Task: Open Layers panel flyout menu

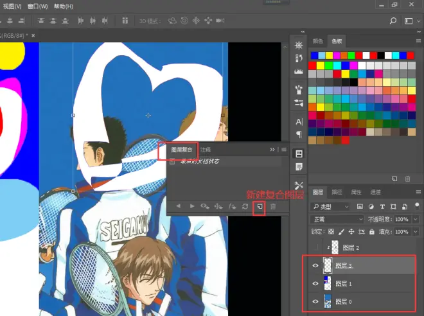Action: [418, 192]
